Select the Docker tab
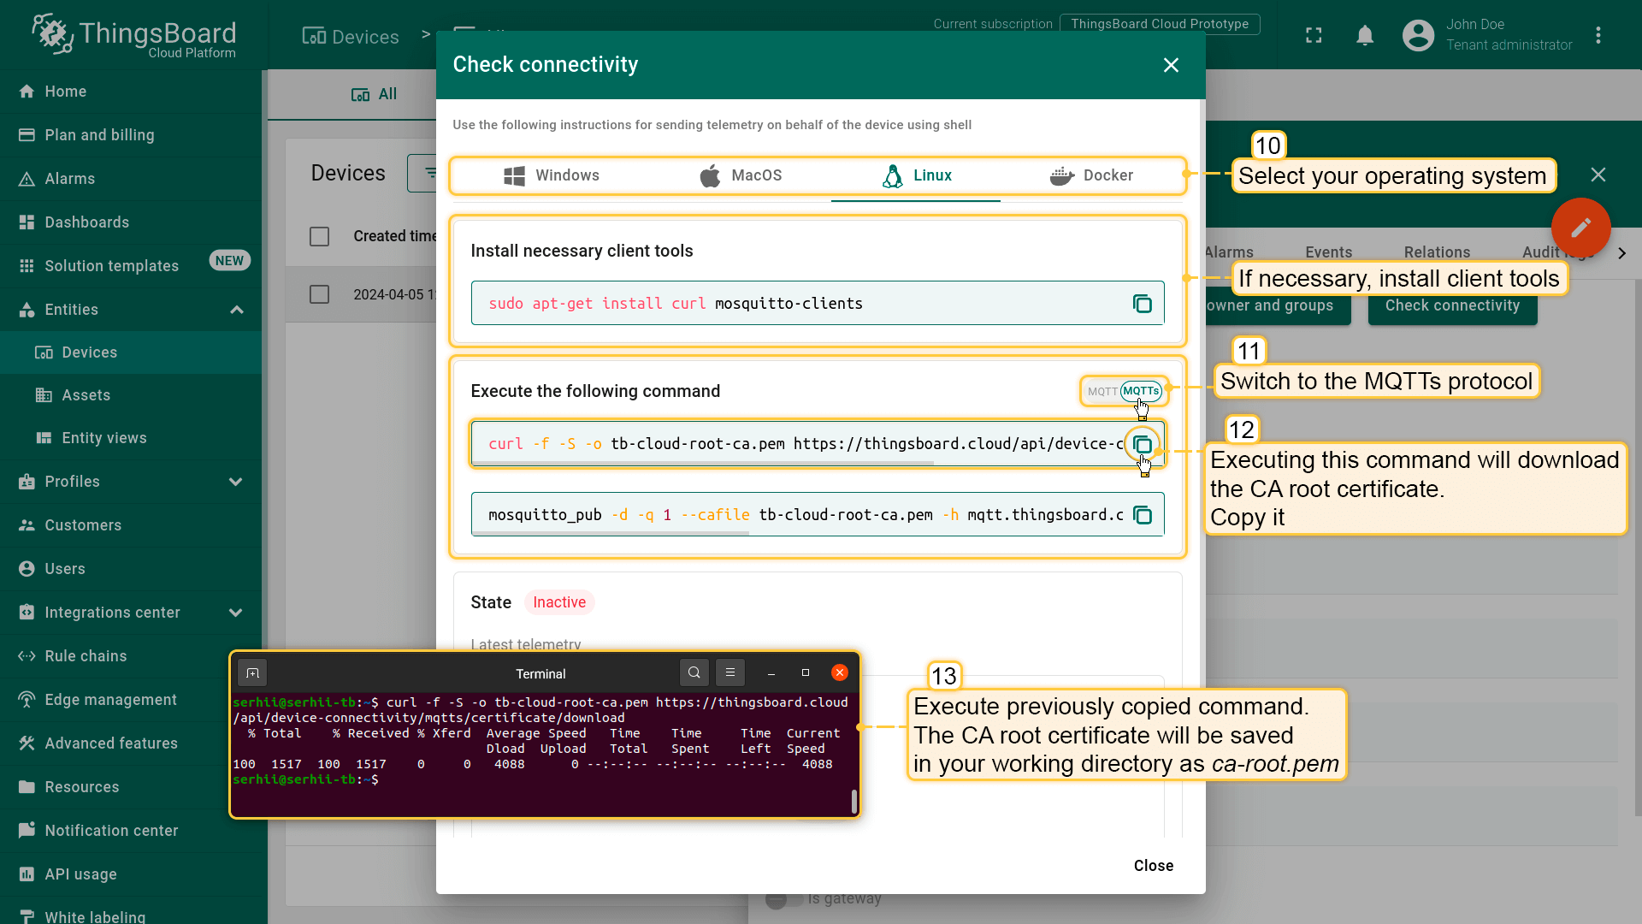Viewport: 1642px width, 924px height. point(1090,175)
